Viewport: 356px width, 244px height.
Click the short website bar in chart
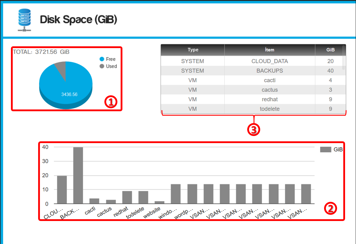pos(160,202)
